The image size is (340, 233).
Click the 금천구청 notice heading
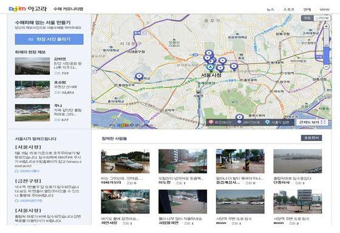coord(28,181)
